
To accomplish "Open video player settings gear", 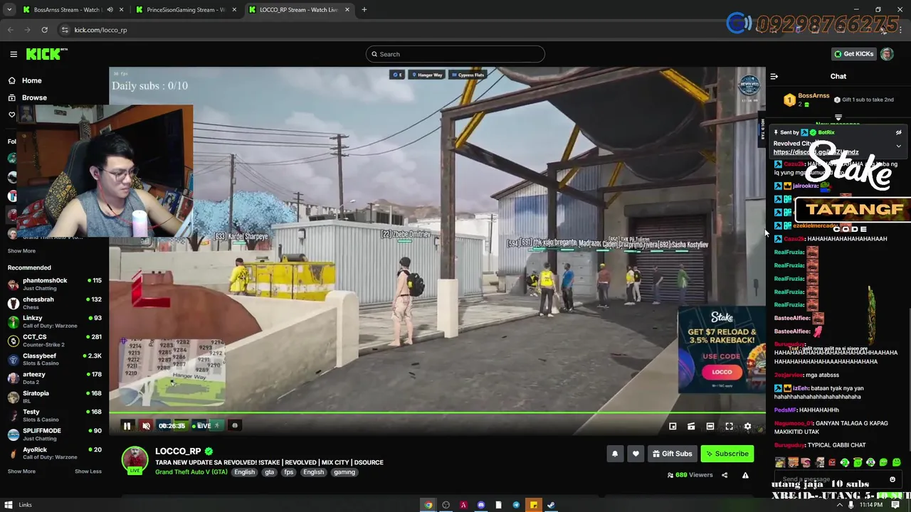I will (x=747, y=427).
